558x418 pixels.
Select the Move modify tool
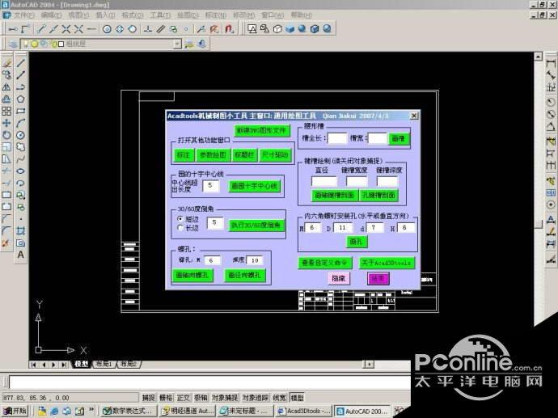coord(6,123)
